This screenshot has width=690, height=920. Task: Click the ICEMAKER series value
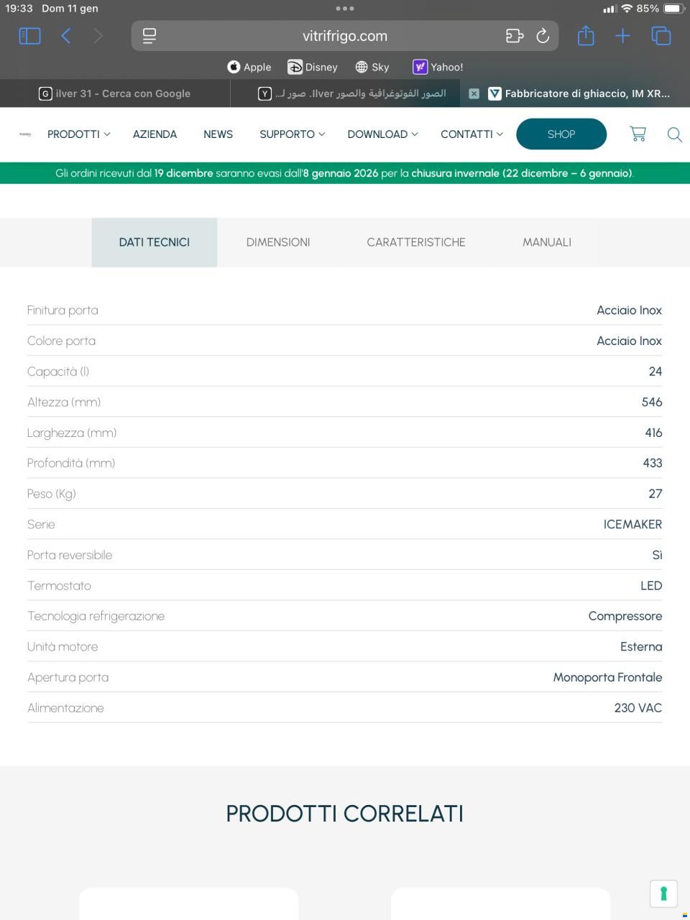(x=632, y=525)
